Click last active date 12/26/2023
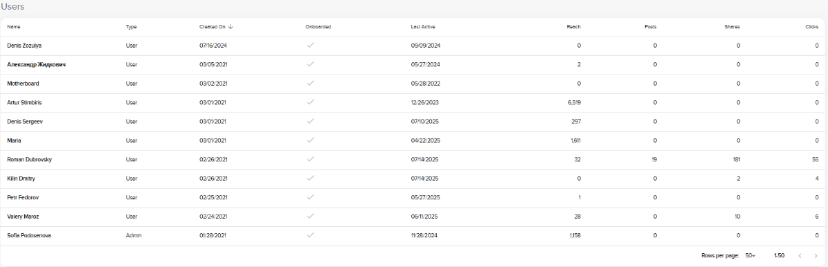Viewport: 828px width, 267px height. tap(425, 102)
